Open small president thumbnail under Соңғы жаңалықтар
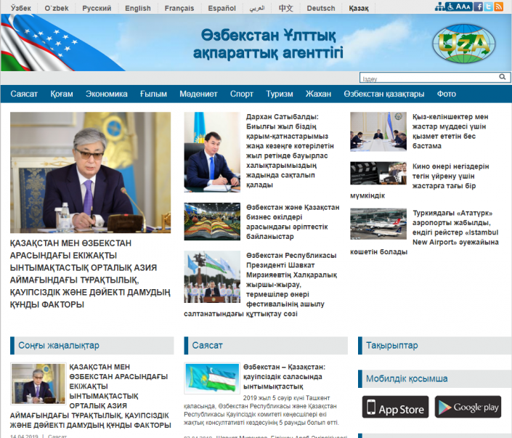The height and width of the screenshot is (438, 512). point(38,384)
